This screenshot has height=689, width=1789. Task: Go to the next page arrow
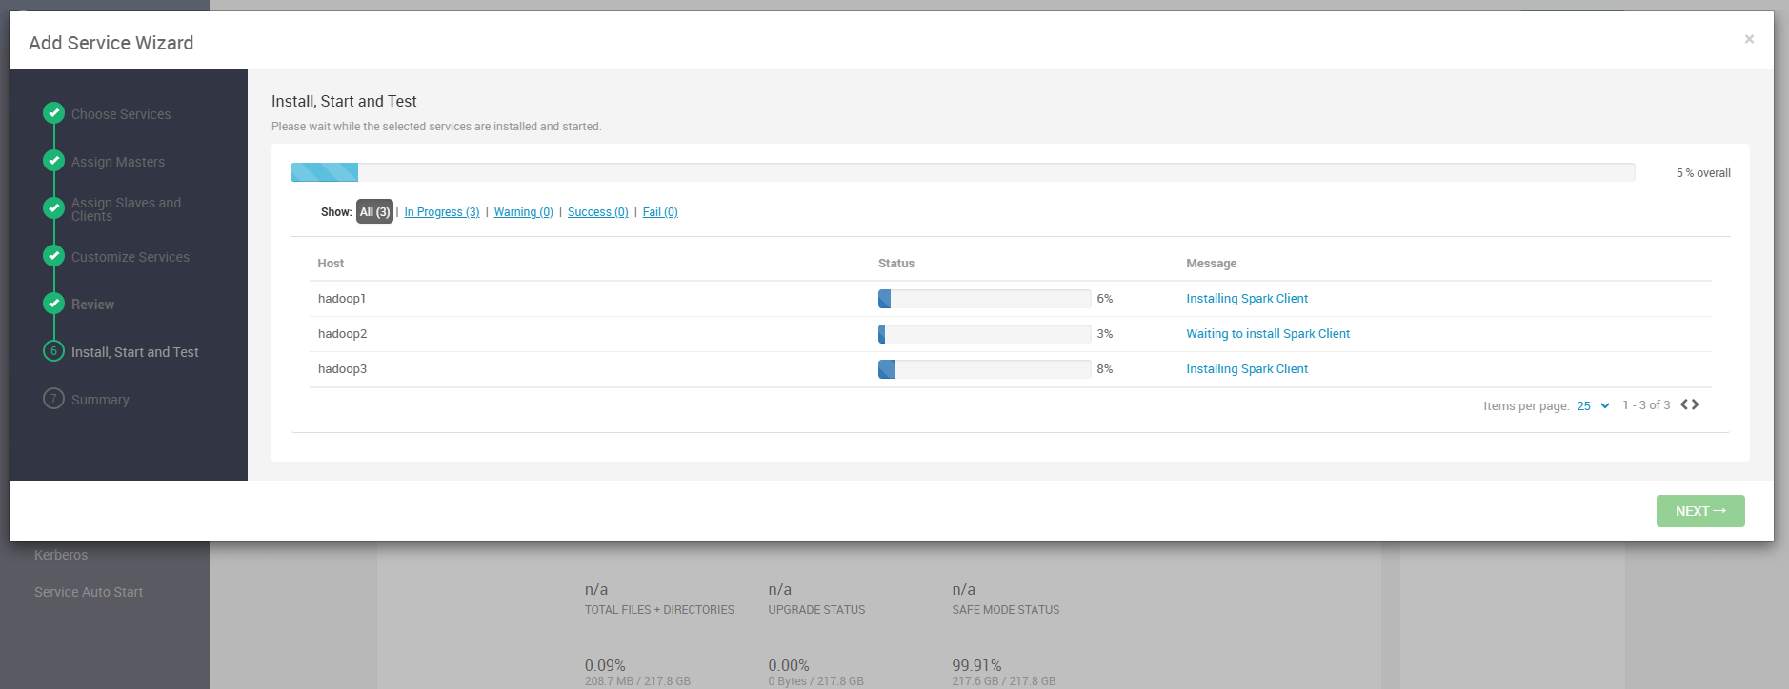point(1696,404)
